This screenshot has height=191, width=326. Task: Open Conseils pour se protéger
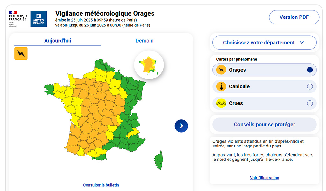point(264,125)
